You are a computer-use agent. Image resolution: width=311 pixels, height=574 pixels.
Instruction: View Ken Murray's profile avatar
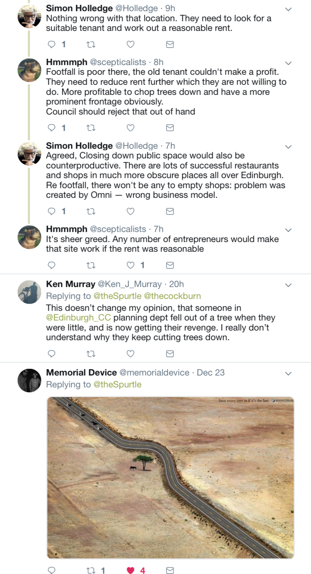[29, 292]
